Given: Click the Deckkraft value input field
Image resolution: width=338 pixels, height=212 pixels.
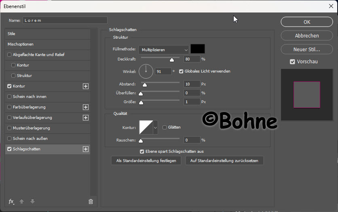Looking at the screenshot, I should 192,59.
